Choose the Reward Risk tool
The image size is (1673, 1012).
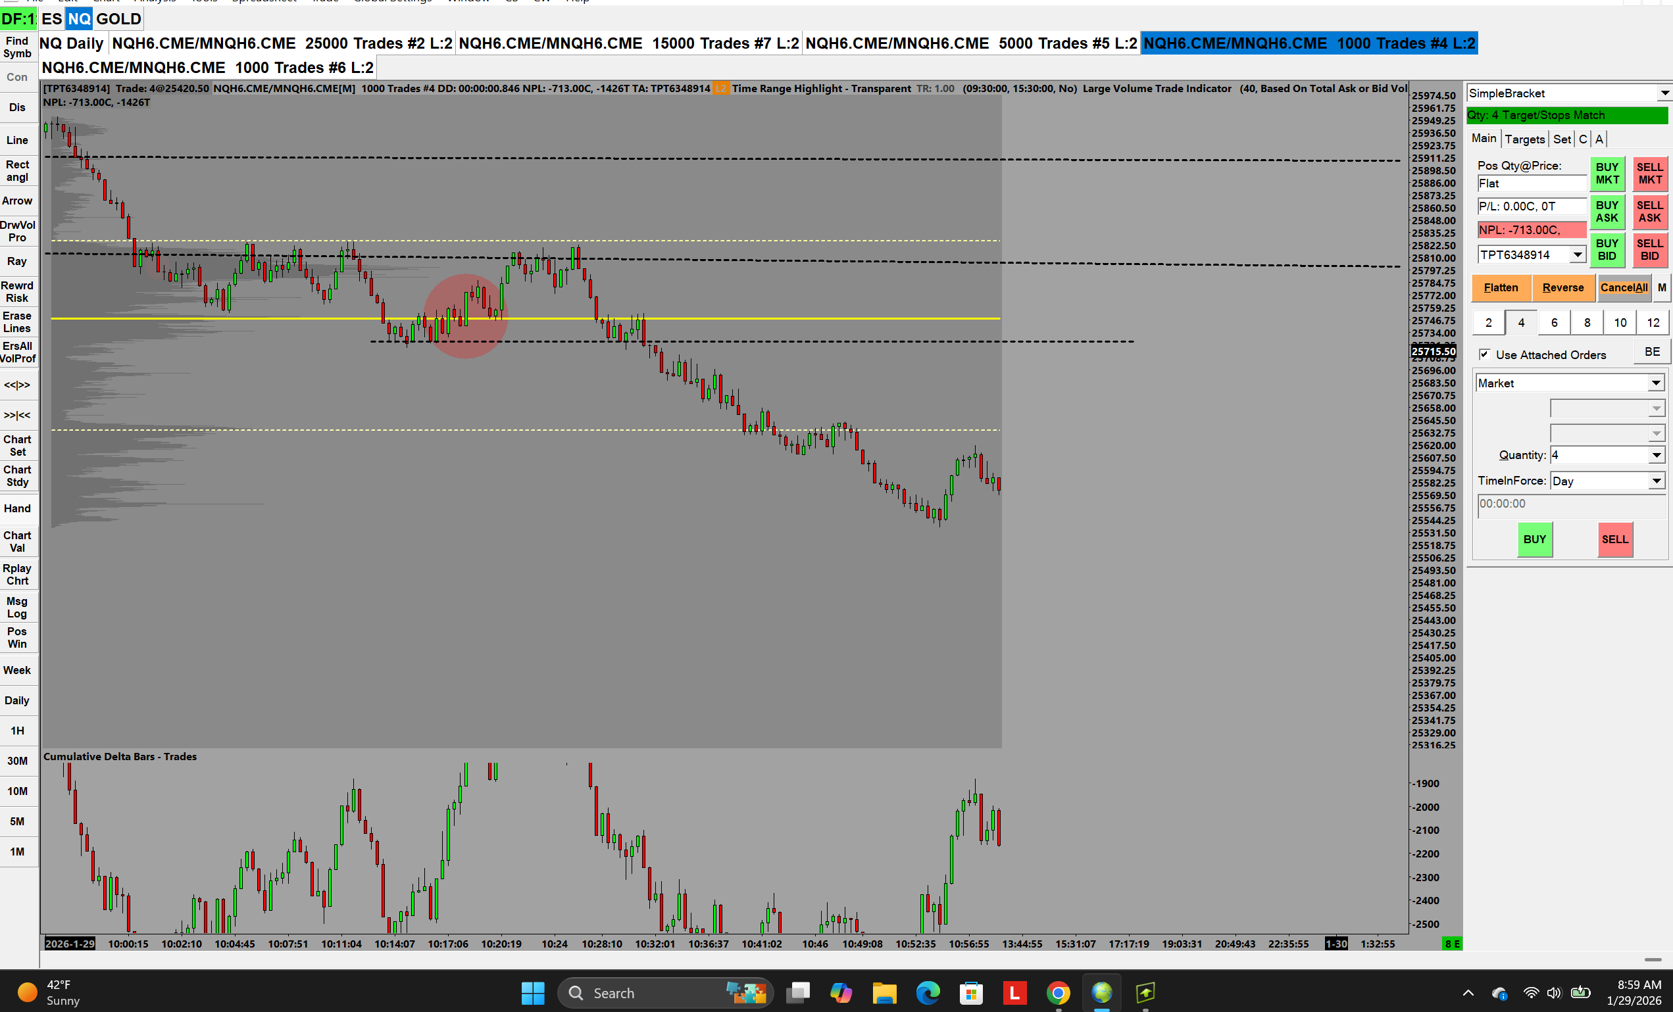18,292
